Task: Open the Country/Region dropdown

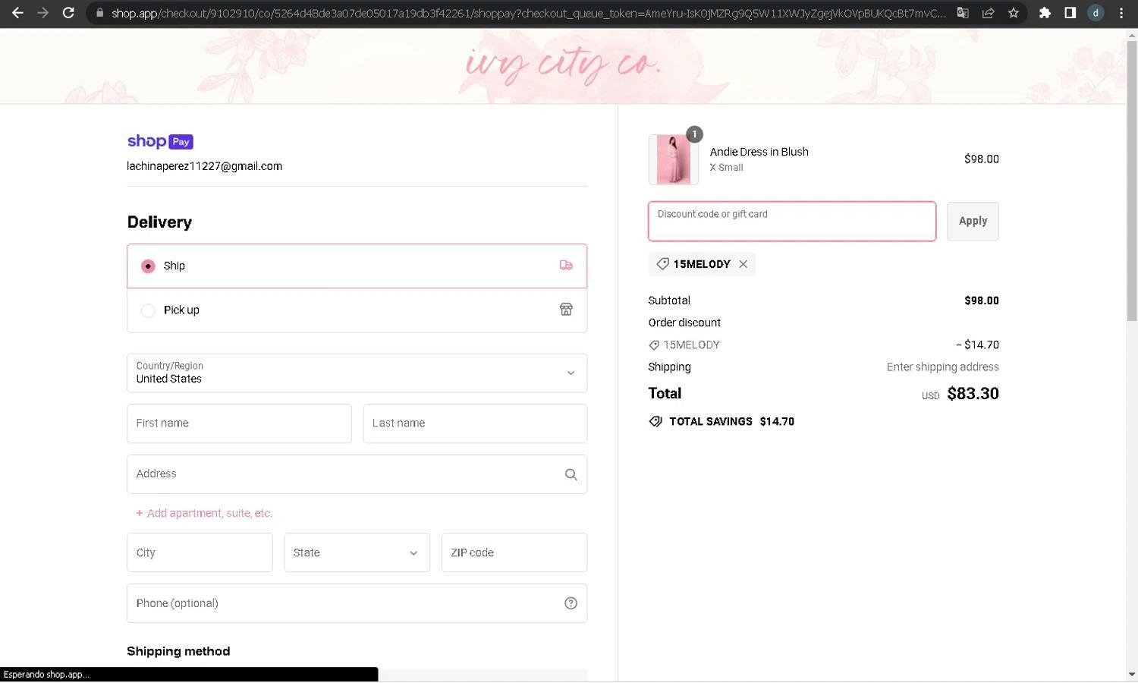Action: (357, 373)
